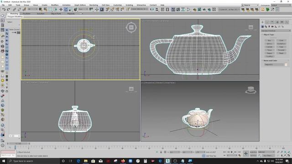Click the Mirror tool icon

click(152, 9)
